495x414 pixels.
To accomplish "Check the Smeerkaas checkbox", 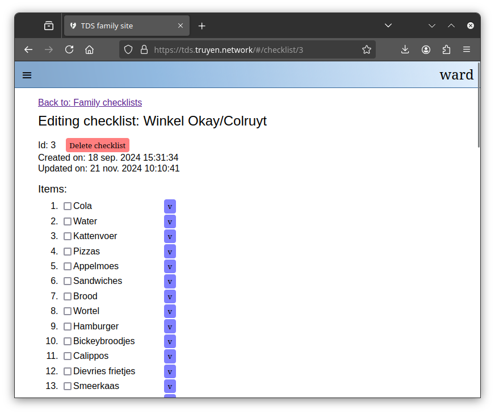I will pyautogui.click(x=68, y=386).
